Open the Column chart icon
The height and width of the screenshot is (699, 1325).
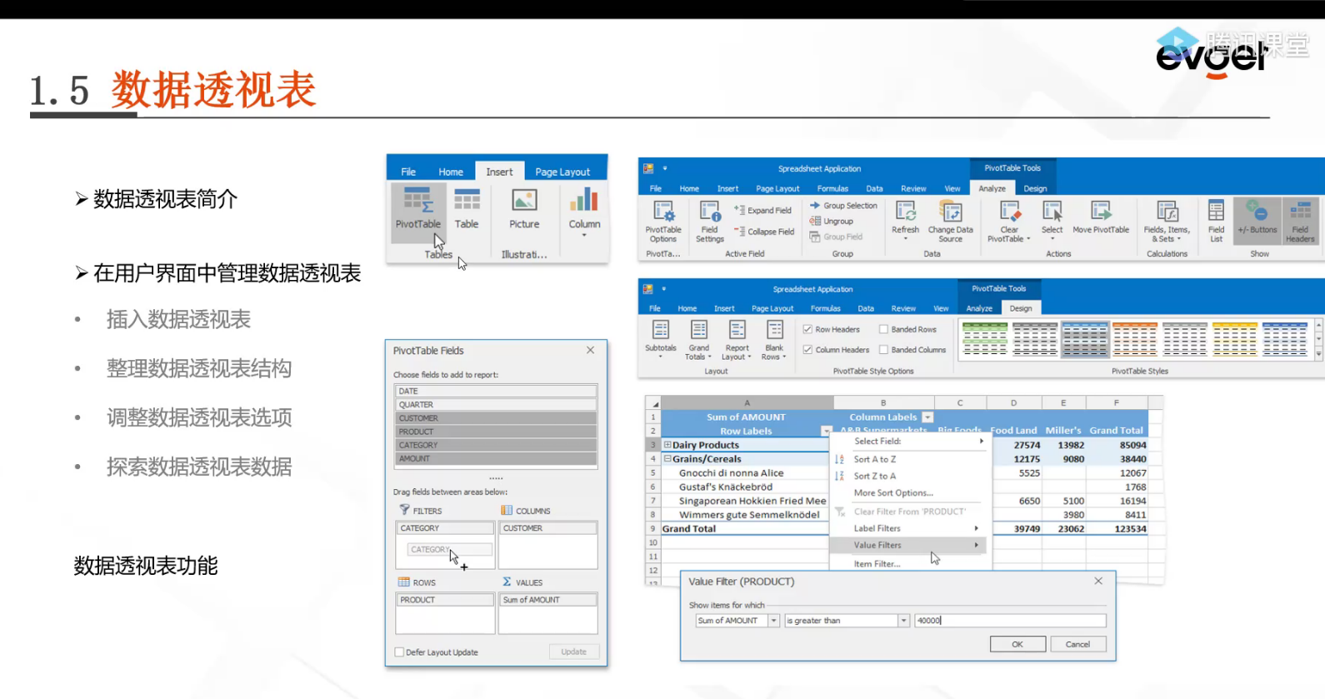point(584,212)
